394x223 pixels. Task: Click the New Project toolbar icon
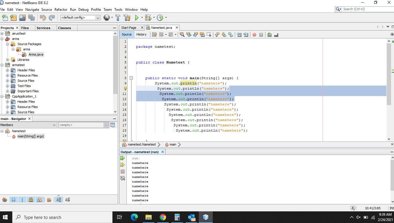click(13, 18)
